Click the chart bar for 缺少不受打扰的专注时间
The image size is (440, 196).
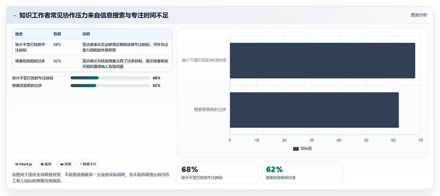pos(322,60)
